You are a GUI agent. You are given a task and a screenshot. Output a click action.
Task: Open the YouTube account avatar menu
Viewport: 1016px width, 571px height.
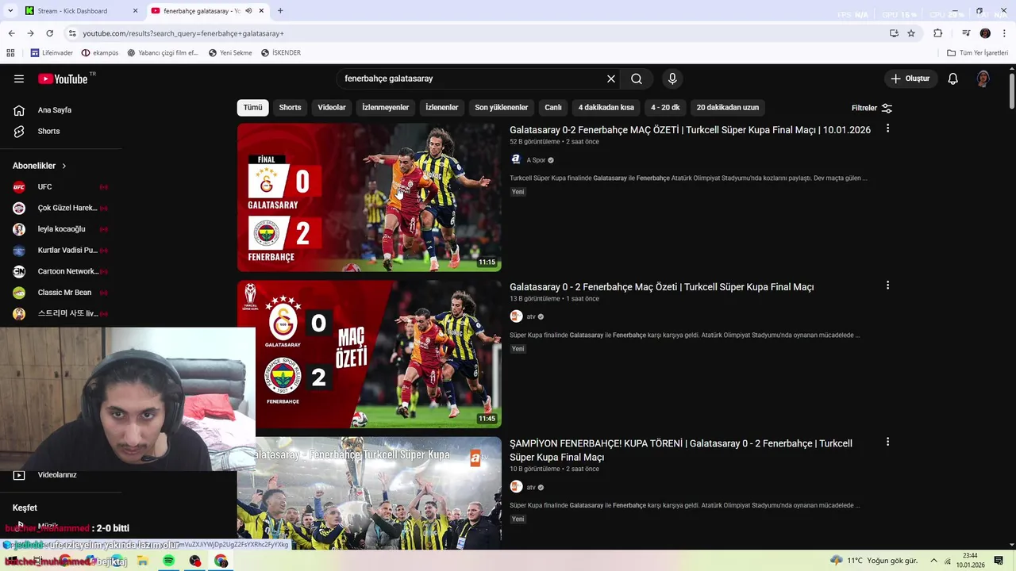coord(983,79)
